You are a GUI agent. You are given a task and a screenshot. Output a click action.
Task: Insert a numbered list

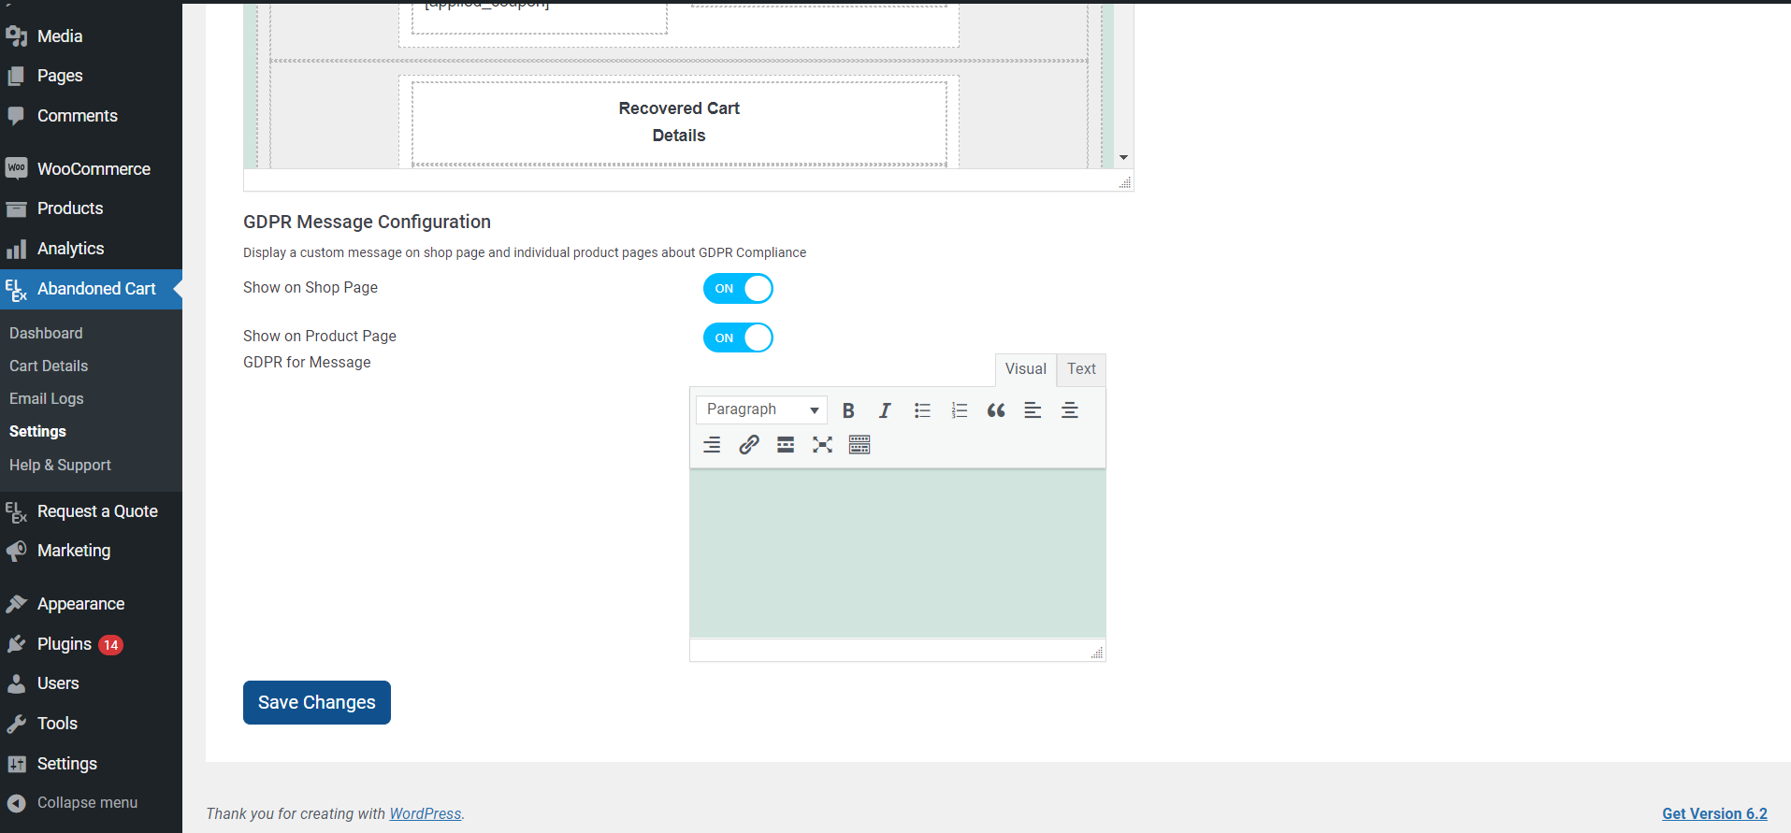959,410
